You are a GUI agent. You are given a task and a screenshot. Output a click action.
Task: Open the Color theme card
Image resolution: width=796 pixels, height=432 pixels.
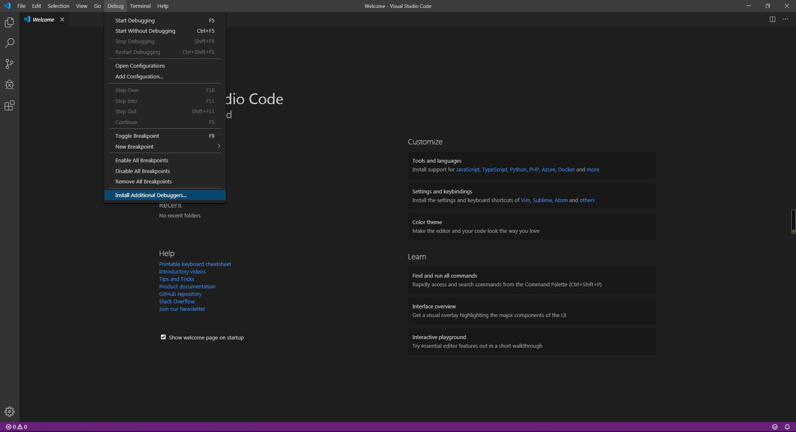(532, 227)
